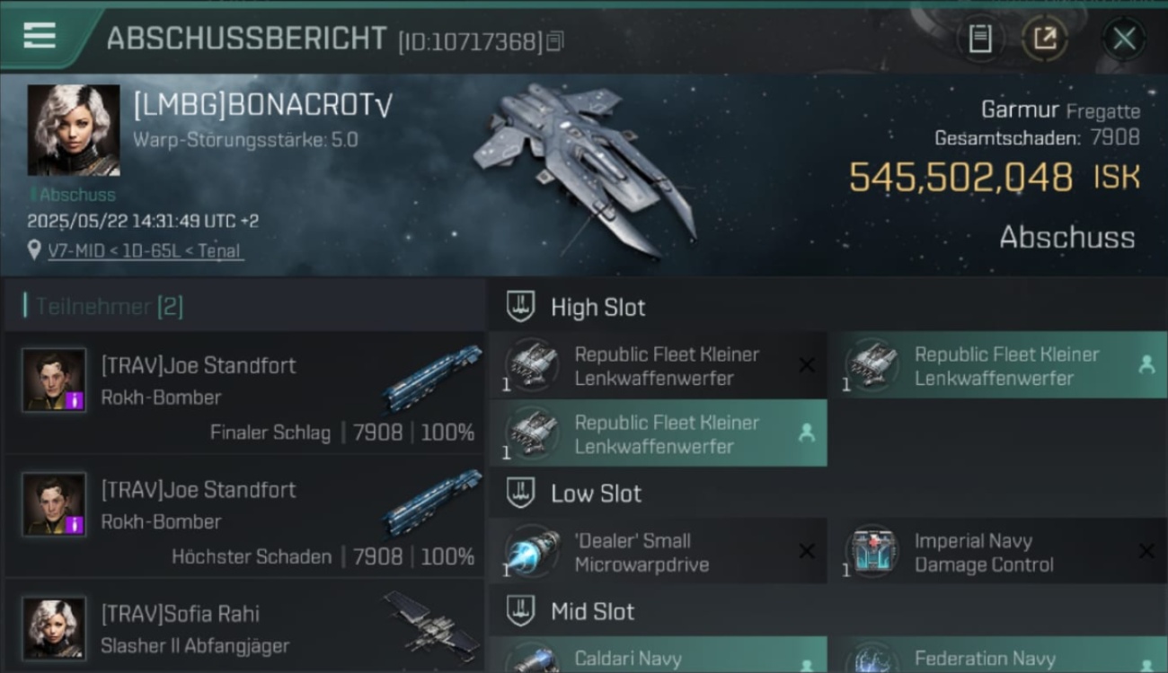Open the report notes document icon
Viewport: 1168px width, 673px height.
(x=980, y=39)
